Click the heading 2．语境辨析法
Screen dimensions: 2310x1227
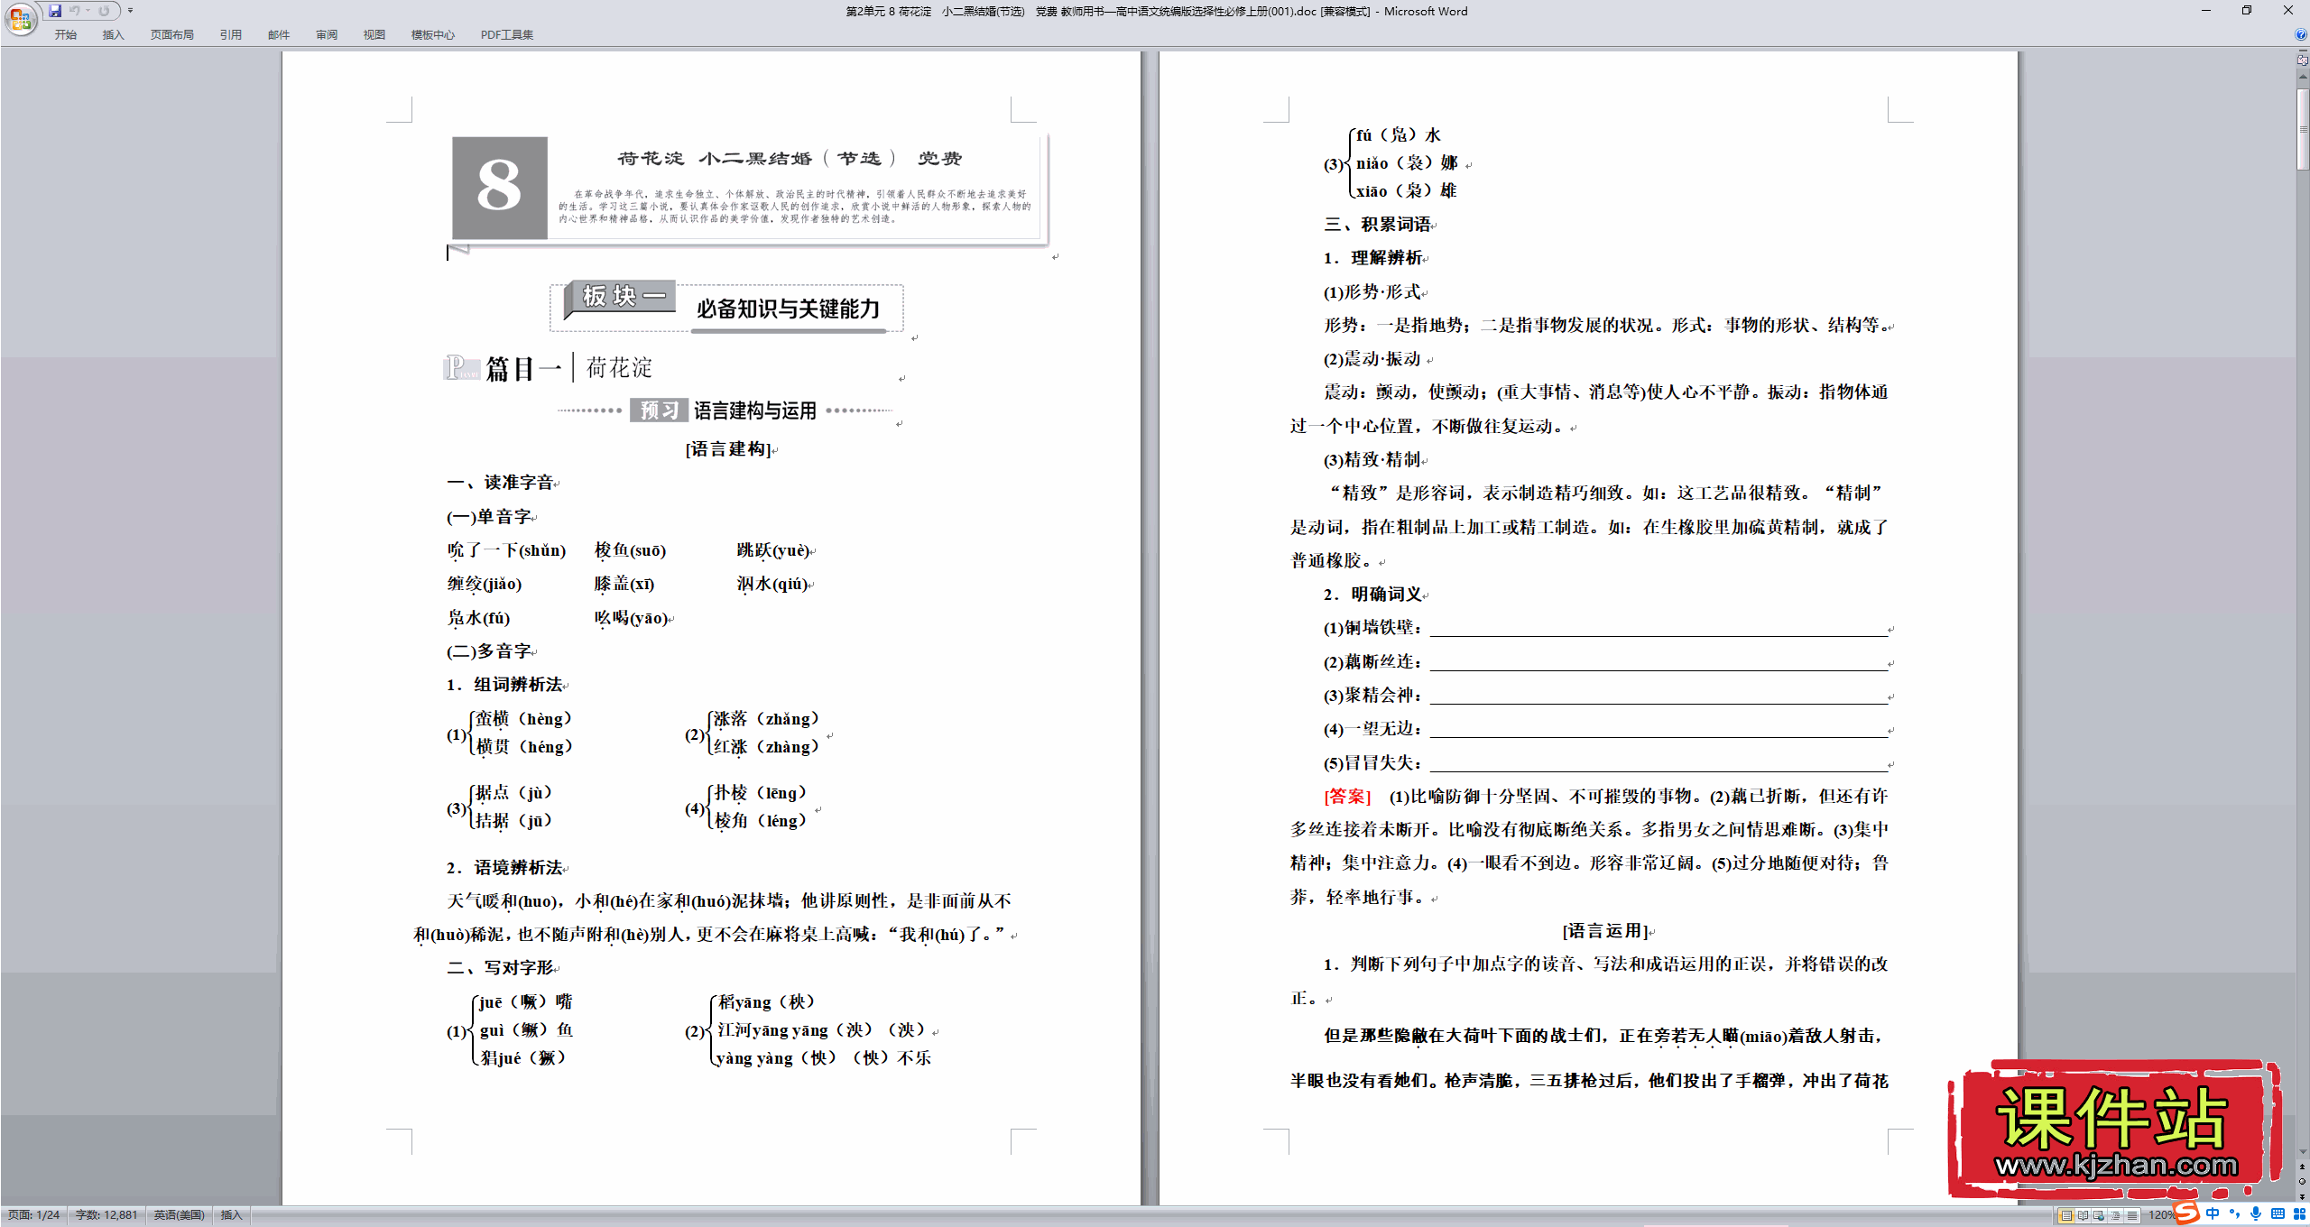click(505, 868)
